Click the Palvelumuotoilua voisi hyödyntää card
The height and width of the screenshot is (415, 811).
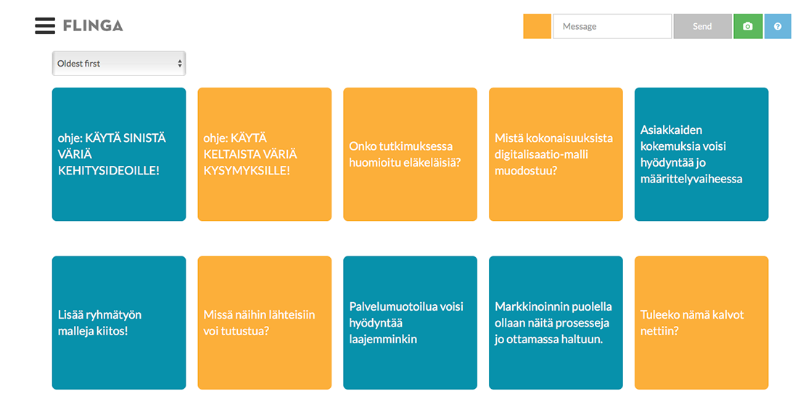[410, 322]
